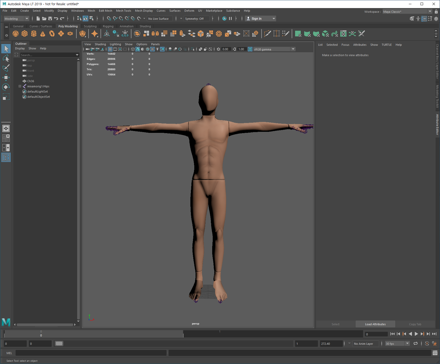440x364 pixels.
Task: Open the Modeling Toolkit side tab
Action: 437,96
